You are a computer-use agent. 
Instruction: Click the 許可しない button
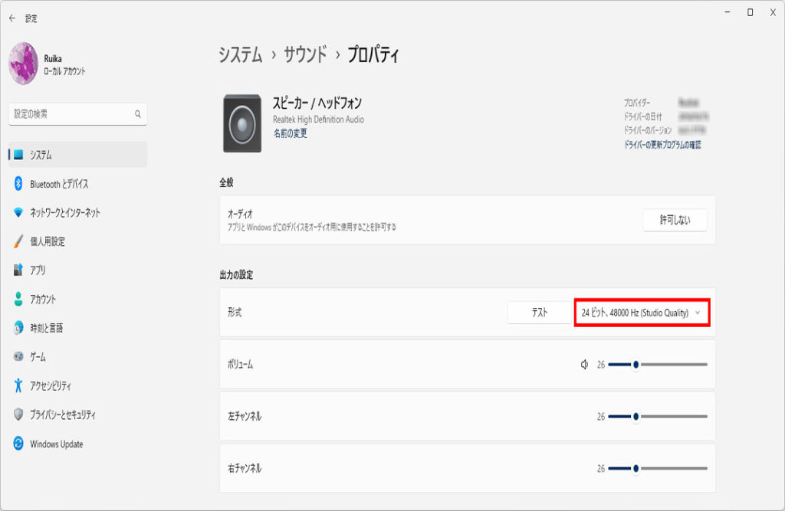tap(675, 220)
